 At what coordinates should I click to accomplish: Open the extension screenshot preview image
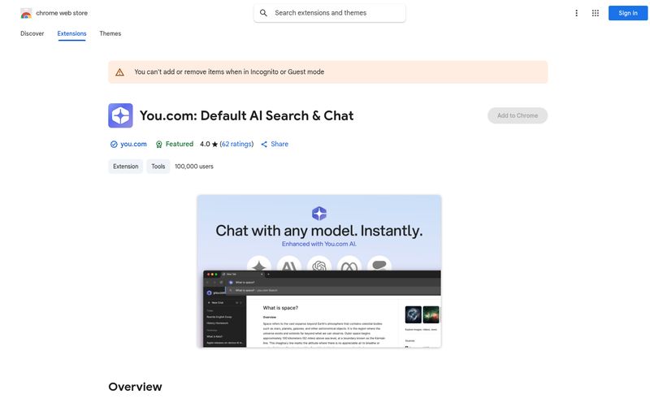319,271
